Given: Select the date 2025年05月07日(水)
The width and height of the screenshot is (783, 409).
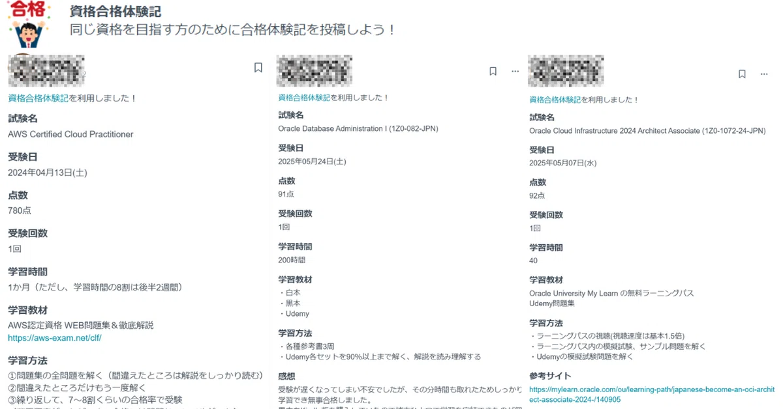Looking at the screenshot, I should point(562,163).
